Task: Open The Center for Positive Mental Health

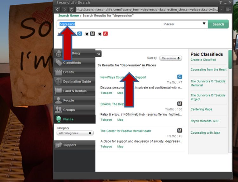Action: tap(126, 131)
